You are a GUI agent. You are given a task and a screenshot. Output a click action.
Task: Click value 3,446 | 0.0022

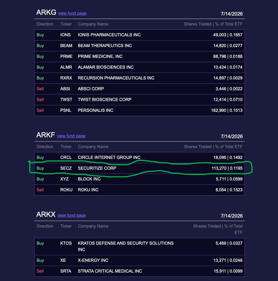tap(229, 89)
